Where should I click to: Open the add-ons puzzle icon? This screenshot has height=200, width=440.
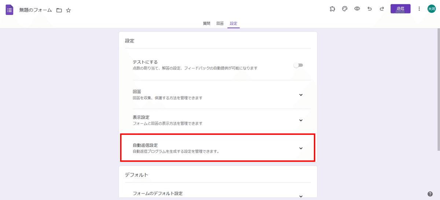pyautogui.click(x=332, y=9)
